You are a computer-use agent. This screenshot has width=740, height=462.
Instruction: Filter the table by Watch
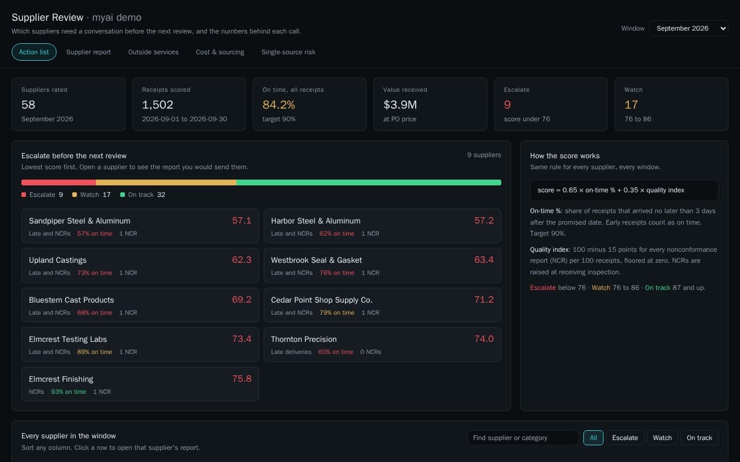click(x=663, y=438)
